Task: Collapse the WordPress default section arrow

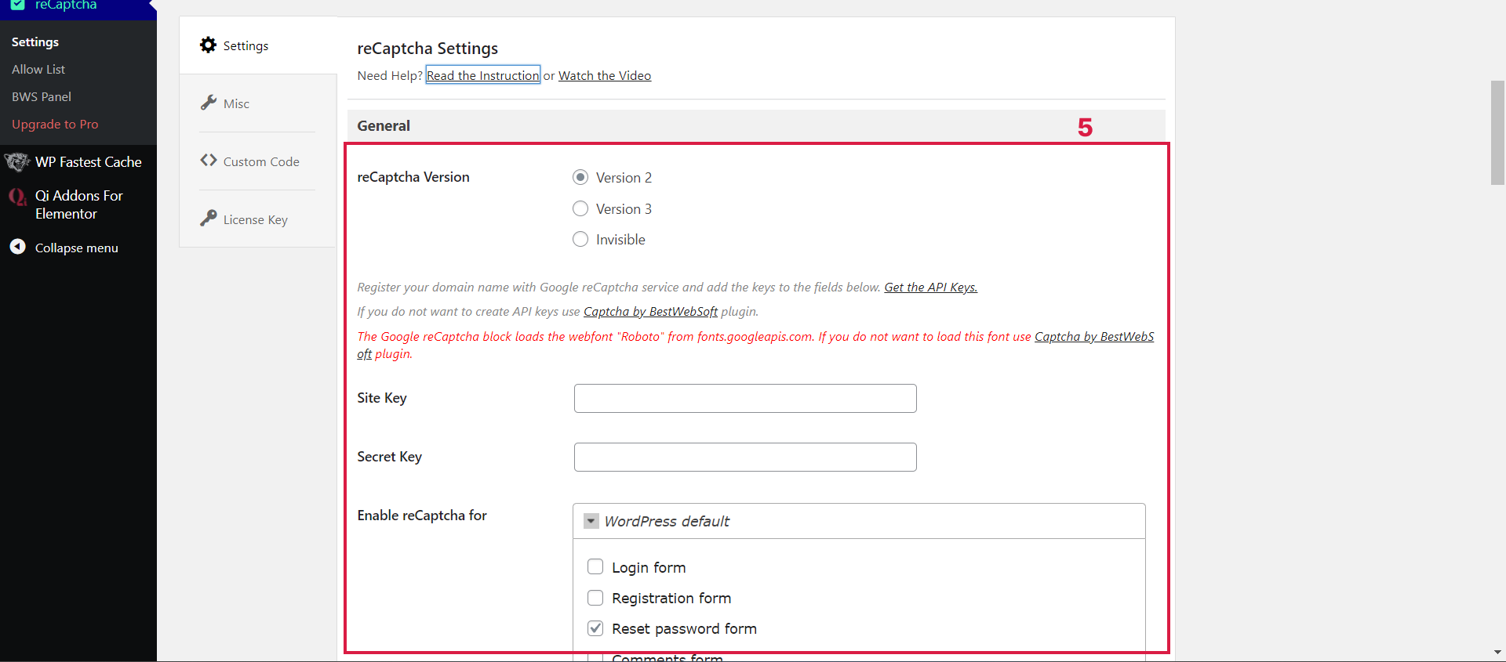Action: tap(591, 521)
